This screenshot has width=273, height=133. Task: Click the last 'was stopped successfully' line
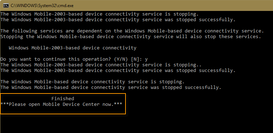coord(111,87)
